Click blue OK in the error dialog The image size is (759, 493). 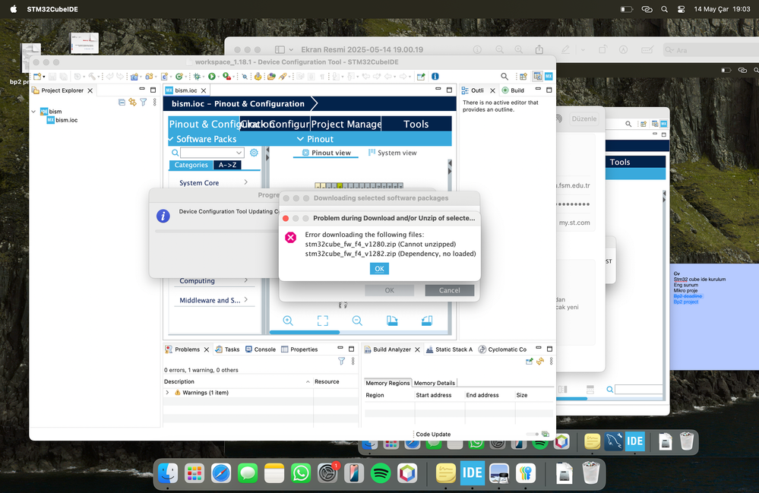(x=380, y=268)
